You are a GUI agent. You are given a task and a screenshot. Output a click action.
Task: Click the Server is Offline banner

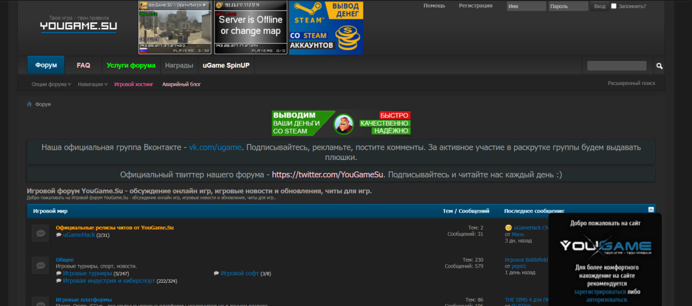point(250,28)
